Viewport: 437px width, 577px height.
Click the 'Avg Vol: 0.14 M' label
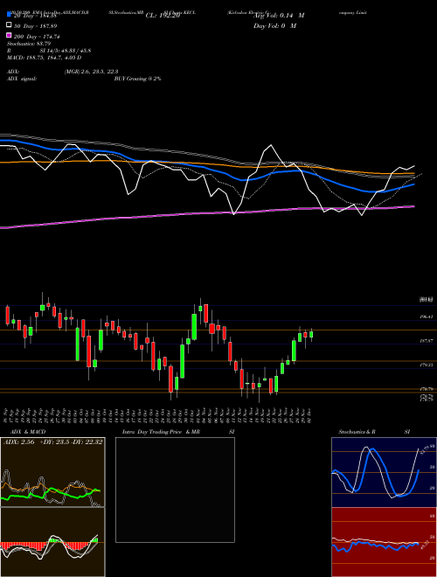click(280, 16)
